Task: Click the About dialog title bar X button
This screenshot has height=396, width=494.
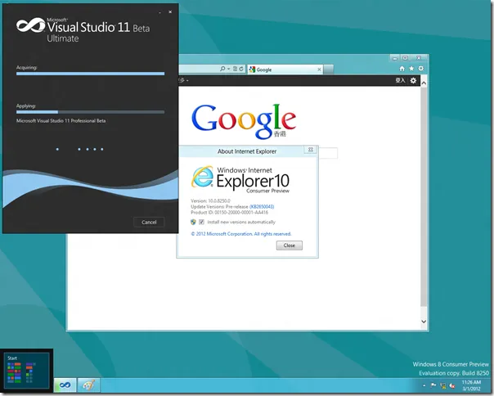Action: pos(310,150)
